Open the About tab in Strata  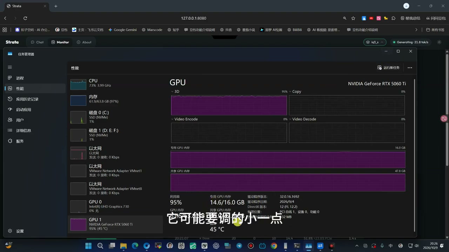pyautogui.click(x=84, y=42)
